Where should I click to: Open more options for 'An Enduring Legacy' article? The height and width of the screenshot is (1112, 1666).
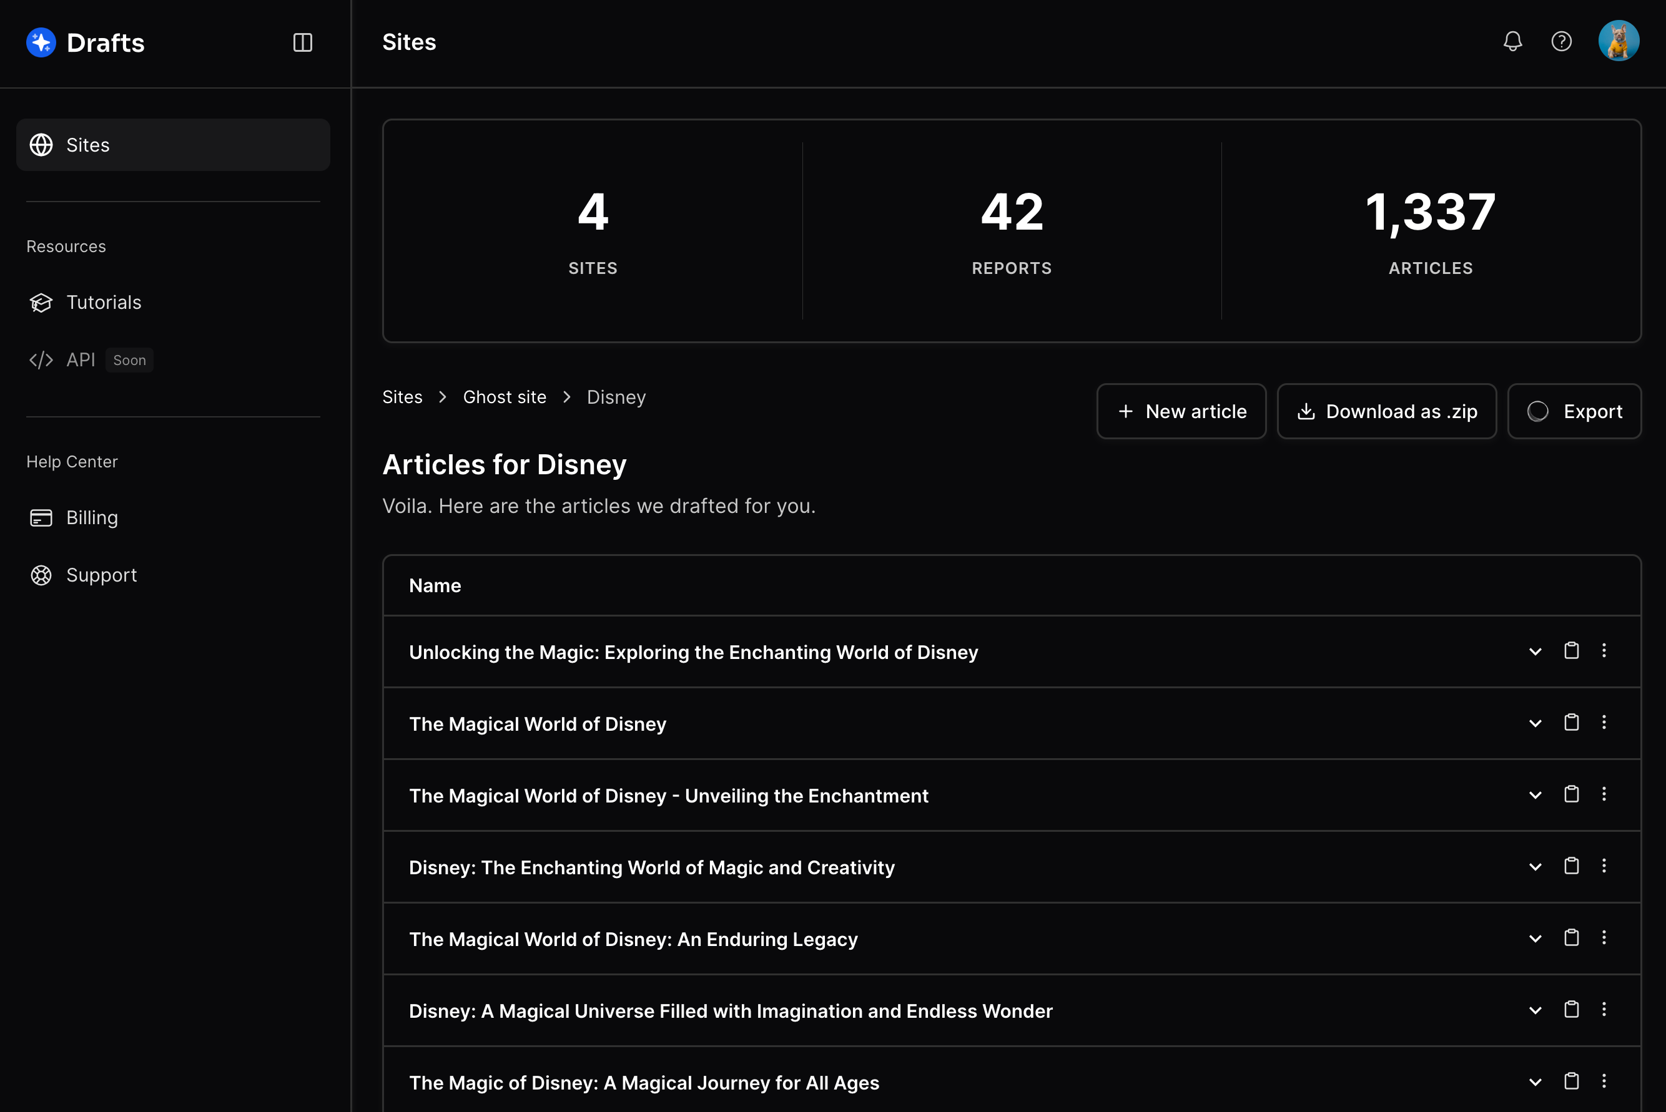click(x=1604, y=937)
